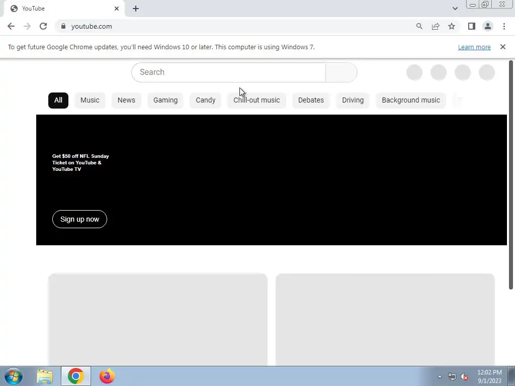Open the Windows Start menu

click(x=14, y=376)
